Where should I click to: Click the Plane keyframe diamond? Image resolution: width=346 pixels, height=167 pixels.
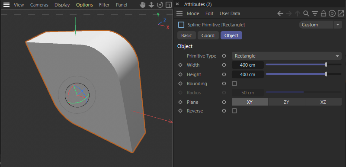[180, 102]
